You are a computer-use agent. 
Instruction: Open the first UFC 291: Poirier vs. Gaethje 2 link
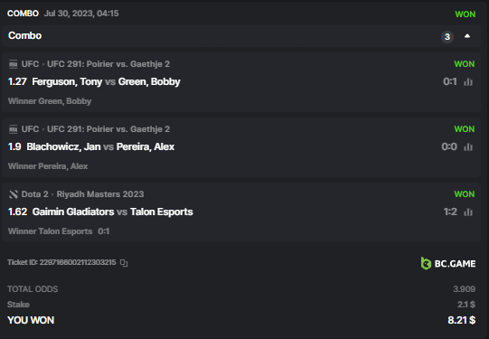108,64
